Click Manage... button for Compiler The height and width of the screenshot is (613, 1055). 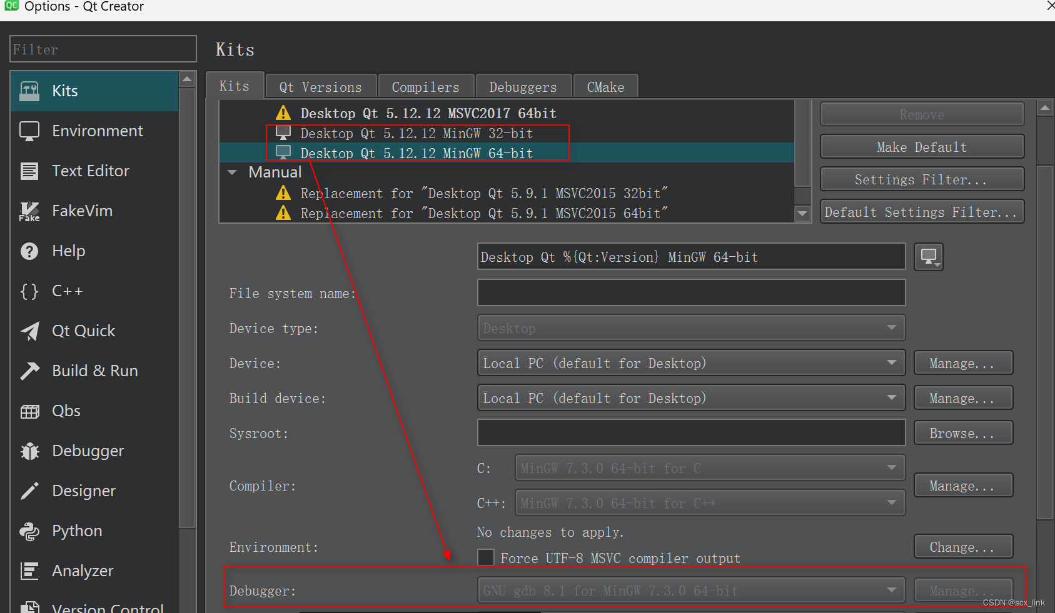pos(963,486)
